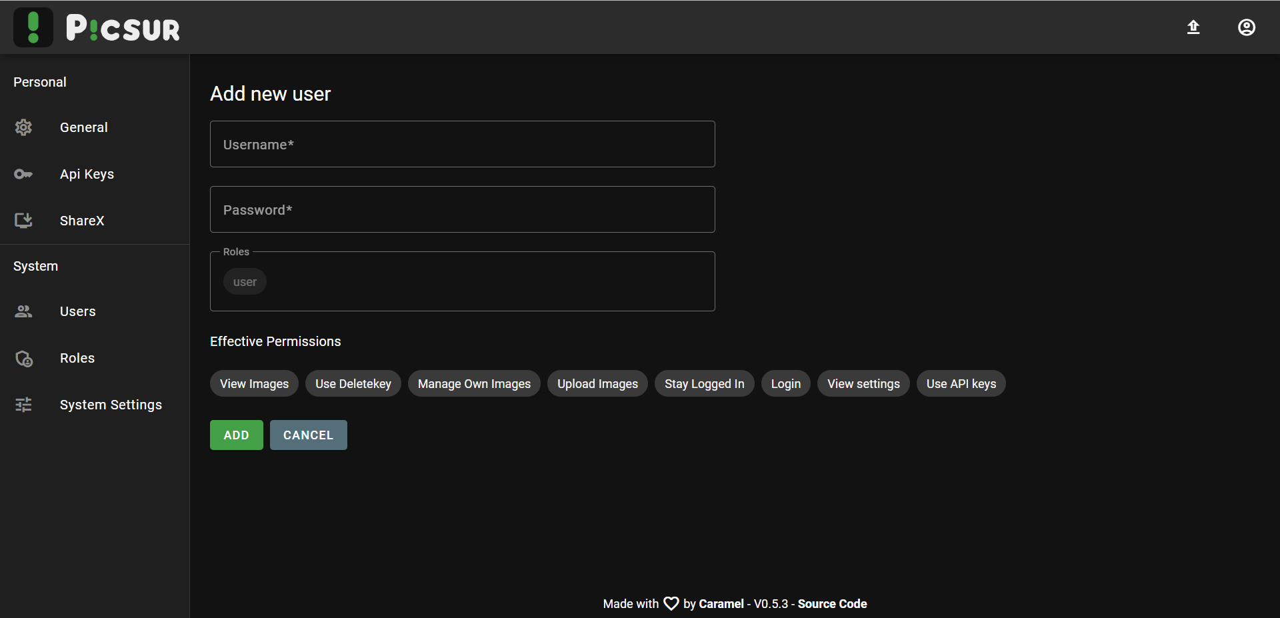Click the Users people icon
This screenshot has width=1280, height=618.
click(23, 311)
